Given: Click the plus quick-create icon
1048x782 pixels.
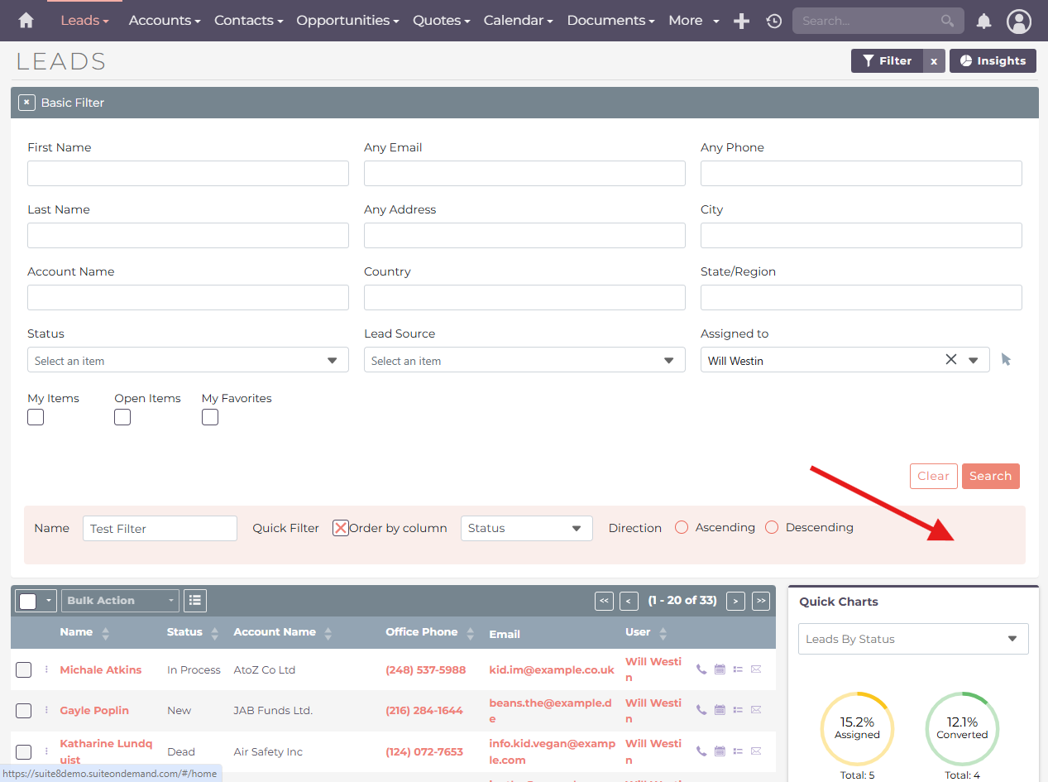Looking at the screenshot, I should [x=742, y=22].
